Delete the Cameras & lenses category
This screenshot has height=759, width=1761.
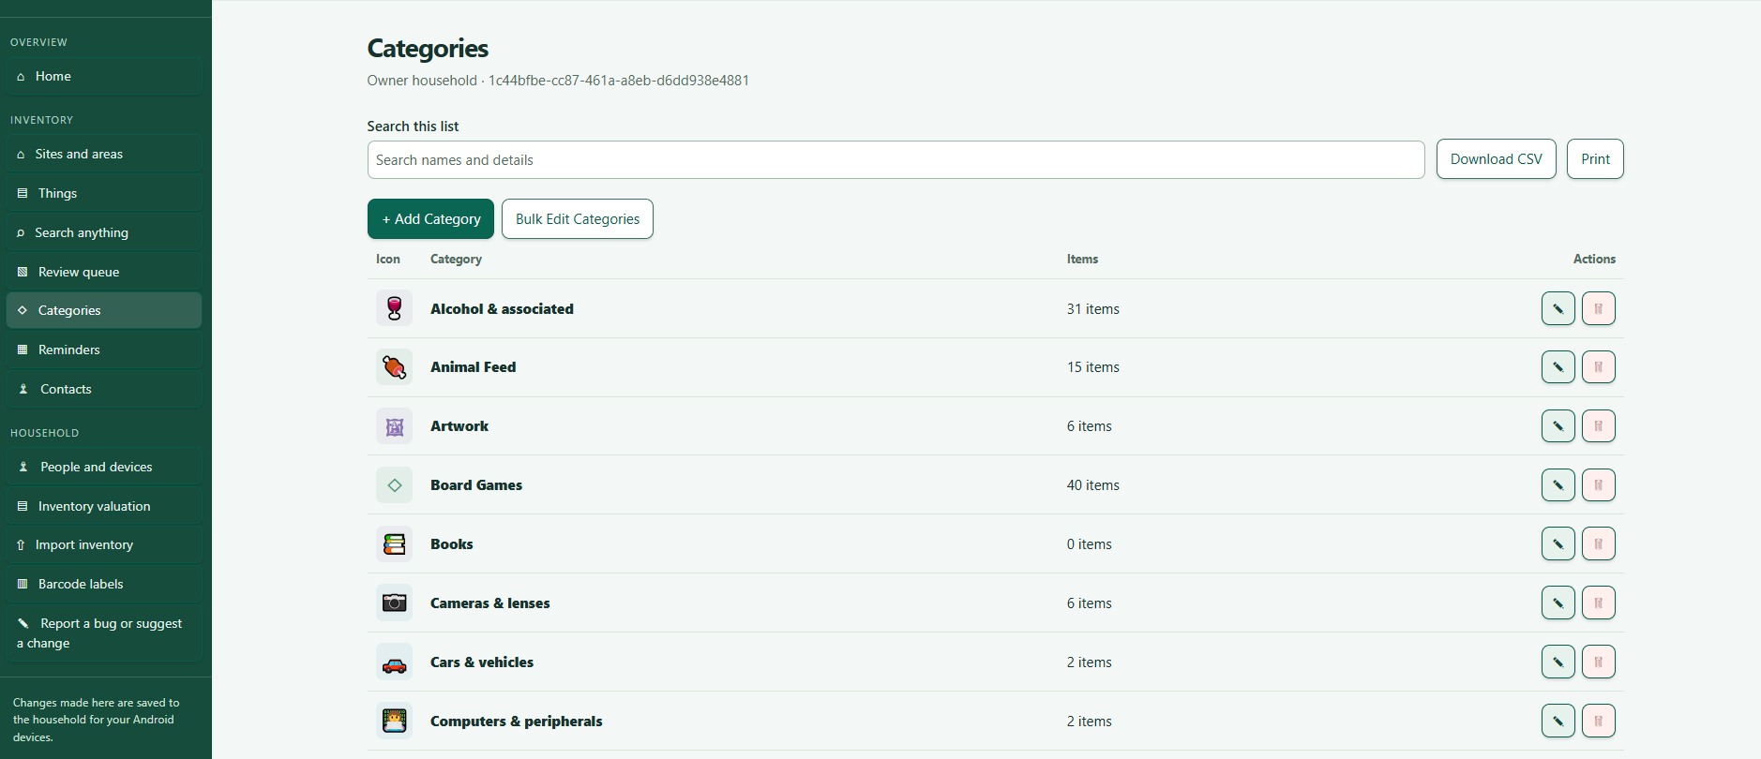1598,603
